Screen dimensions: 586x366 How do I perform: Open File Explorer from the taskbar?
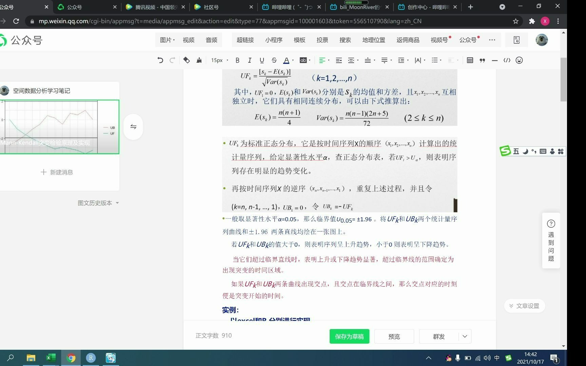(31, 358)
